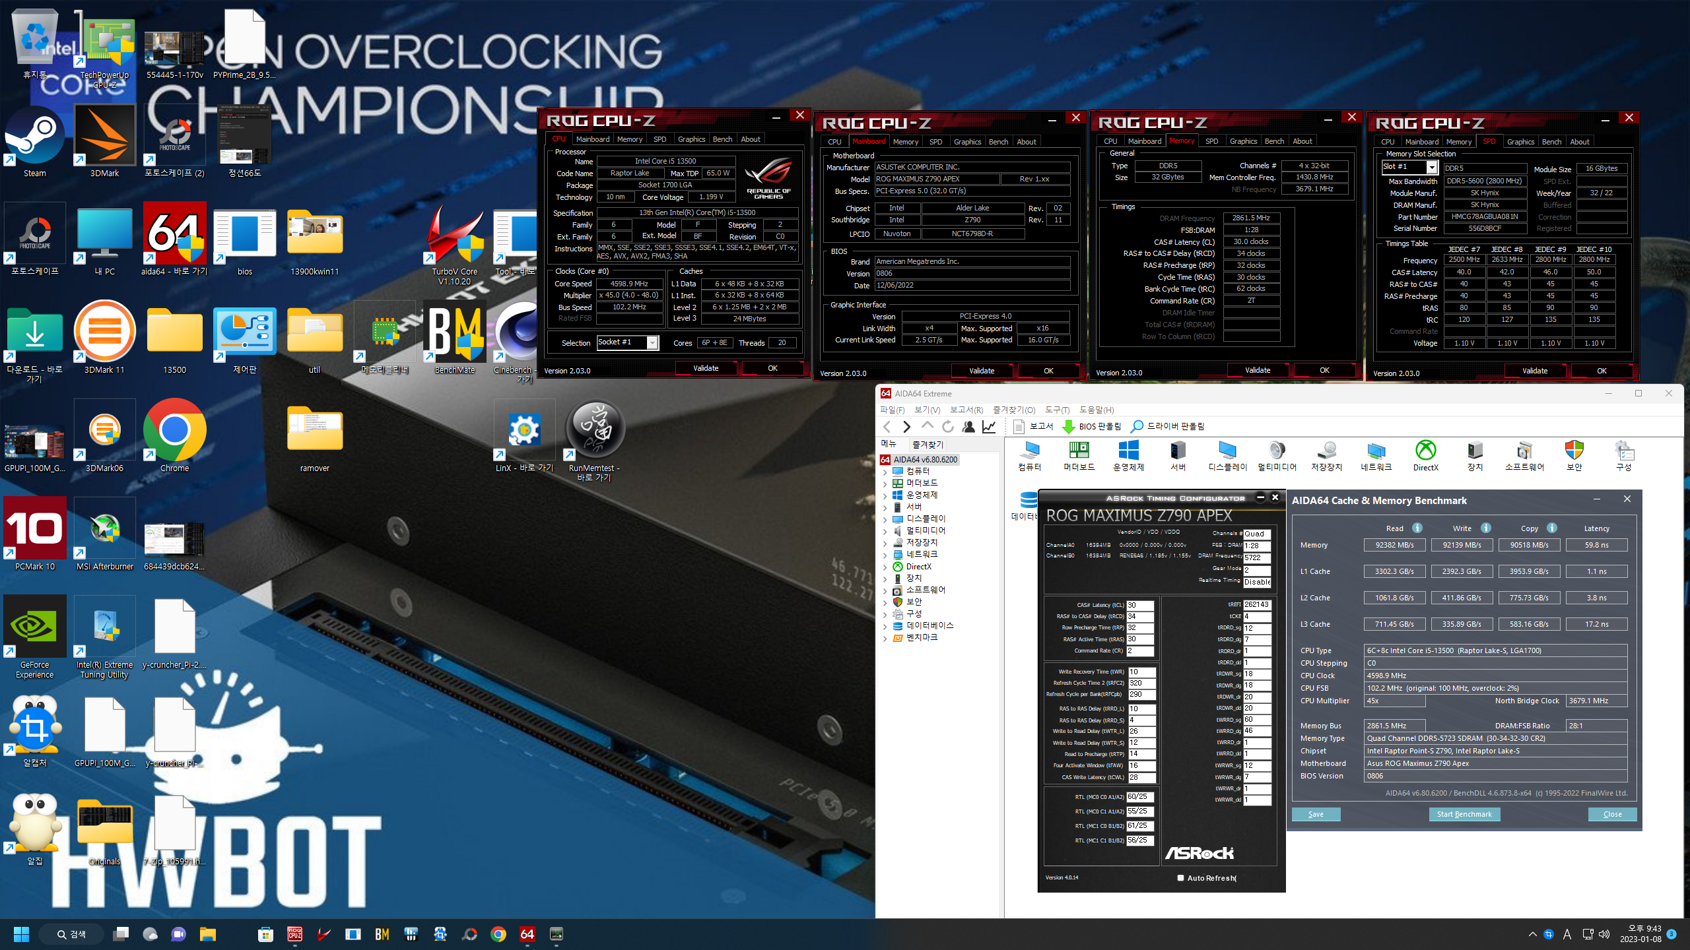1690x950 pixels.
Task: Open AIDA64 Multimedia category icon
Action: pos(1277,456)
